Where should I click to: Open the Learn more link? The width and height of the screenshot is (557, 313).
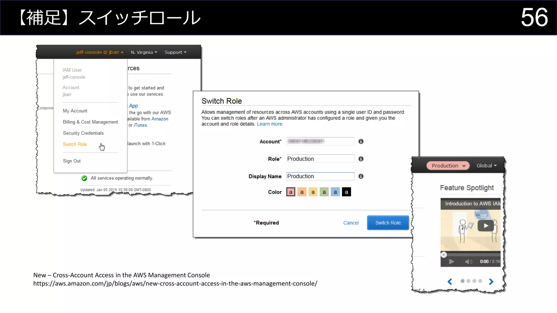tap(270, 124)
